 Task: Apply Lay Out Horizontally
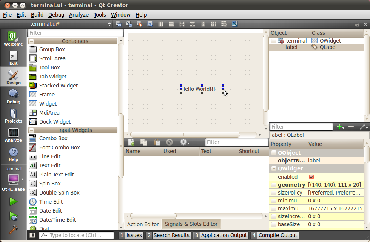click(161, 24)
